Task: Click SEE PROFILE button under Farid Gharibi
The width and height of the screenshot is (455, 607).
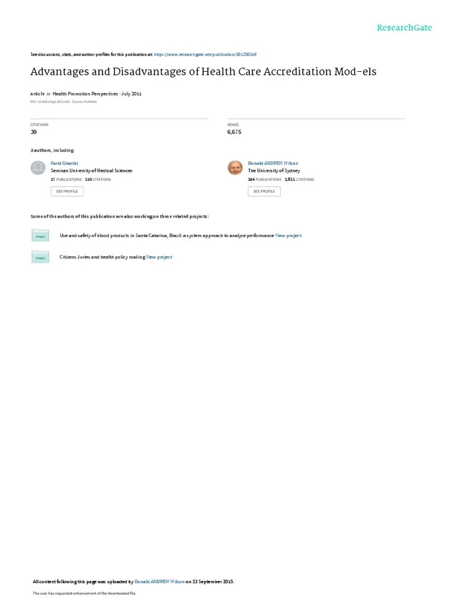Action: click(67, 191)
